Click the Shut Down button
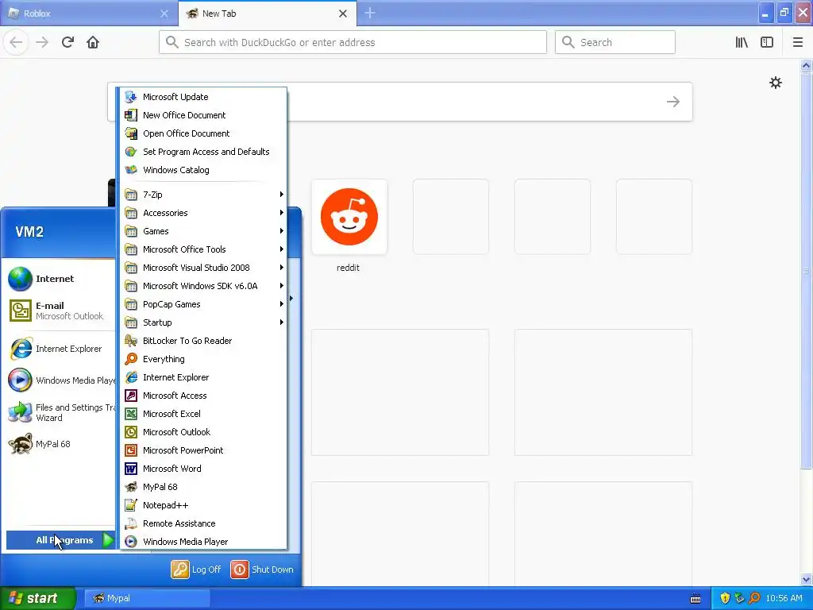This screenshot has height=610, width=813. pos(262,569)
